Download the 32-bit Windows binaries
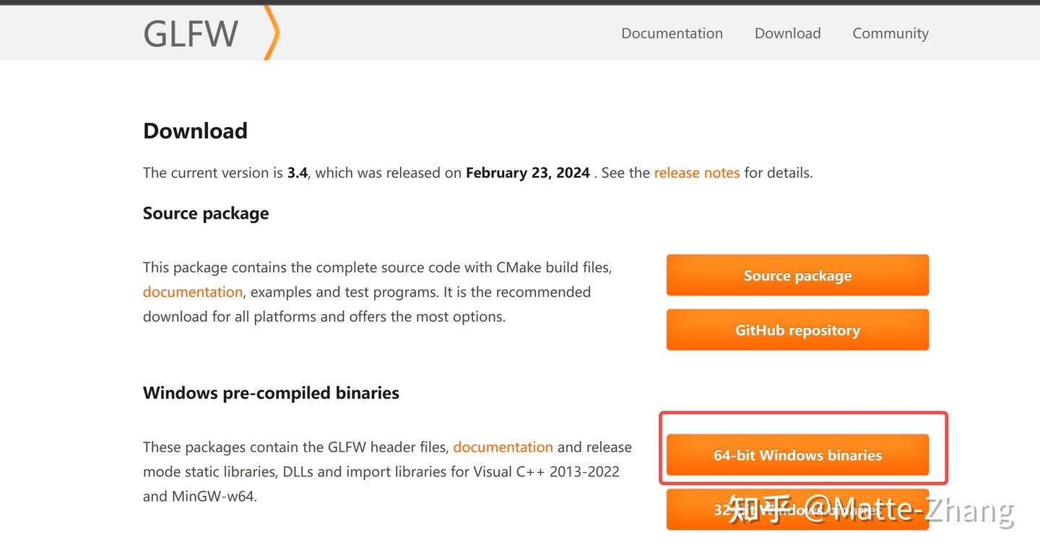 (797, 510)
